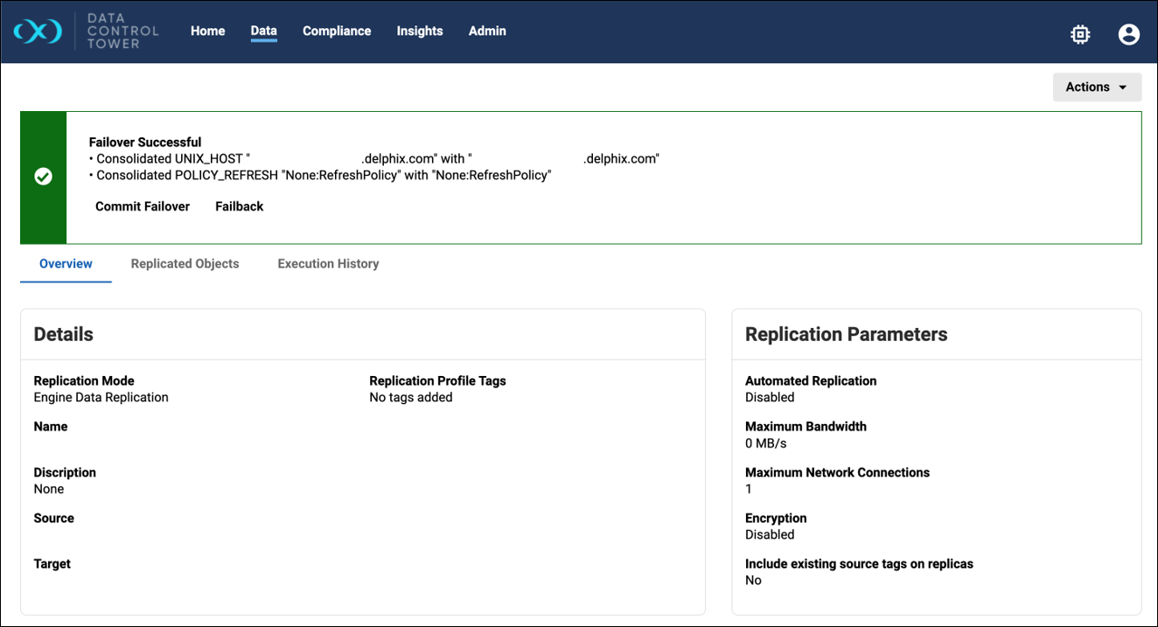Expand the Actions dropdown menu

tap(1097, 87)
